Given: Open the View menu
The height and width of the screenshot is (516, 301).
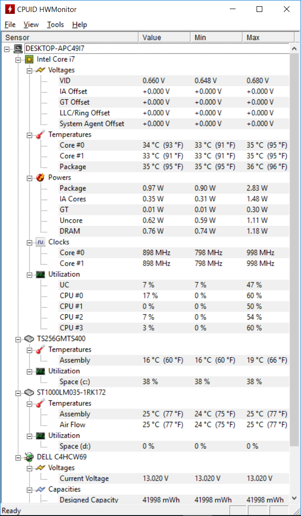Looking at the screenshot, I should pyautogui.click(x=31, y=25).
